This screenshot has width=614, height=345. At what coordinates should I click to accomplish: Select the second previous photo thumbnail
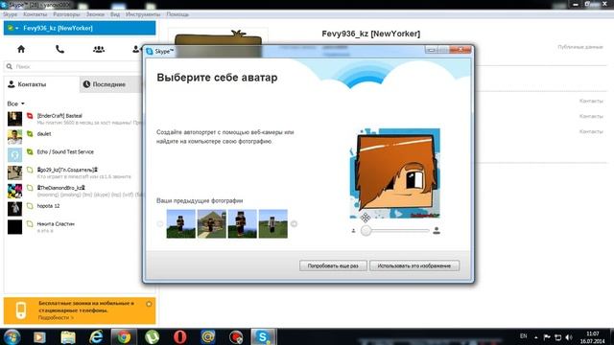211,223
